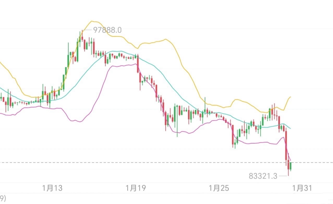Click the yellow upper Bollinger band line

click(156, 42)
